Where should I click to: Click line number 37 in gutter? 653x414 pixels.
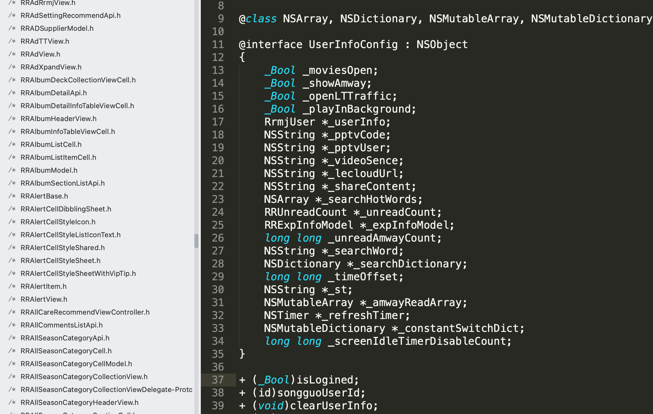218,380
